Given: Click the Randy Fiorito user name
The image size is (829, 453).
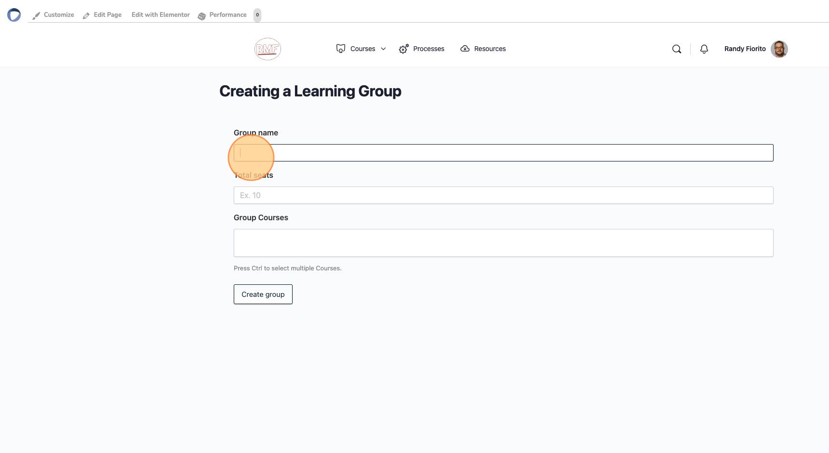Looking at the screenshot, I should point(745,49).
